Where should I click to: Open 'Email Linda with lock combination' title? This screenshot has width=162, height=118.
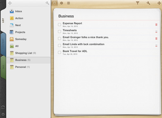tap(84, 44)
